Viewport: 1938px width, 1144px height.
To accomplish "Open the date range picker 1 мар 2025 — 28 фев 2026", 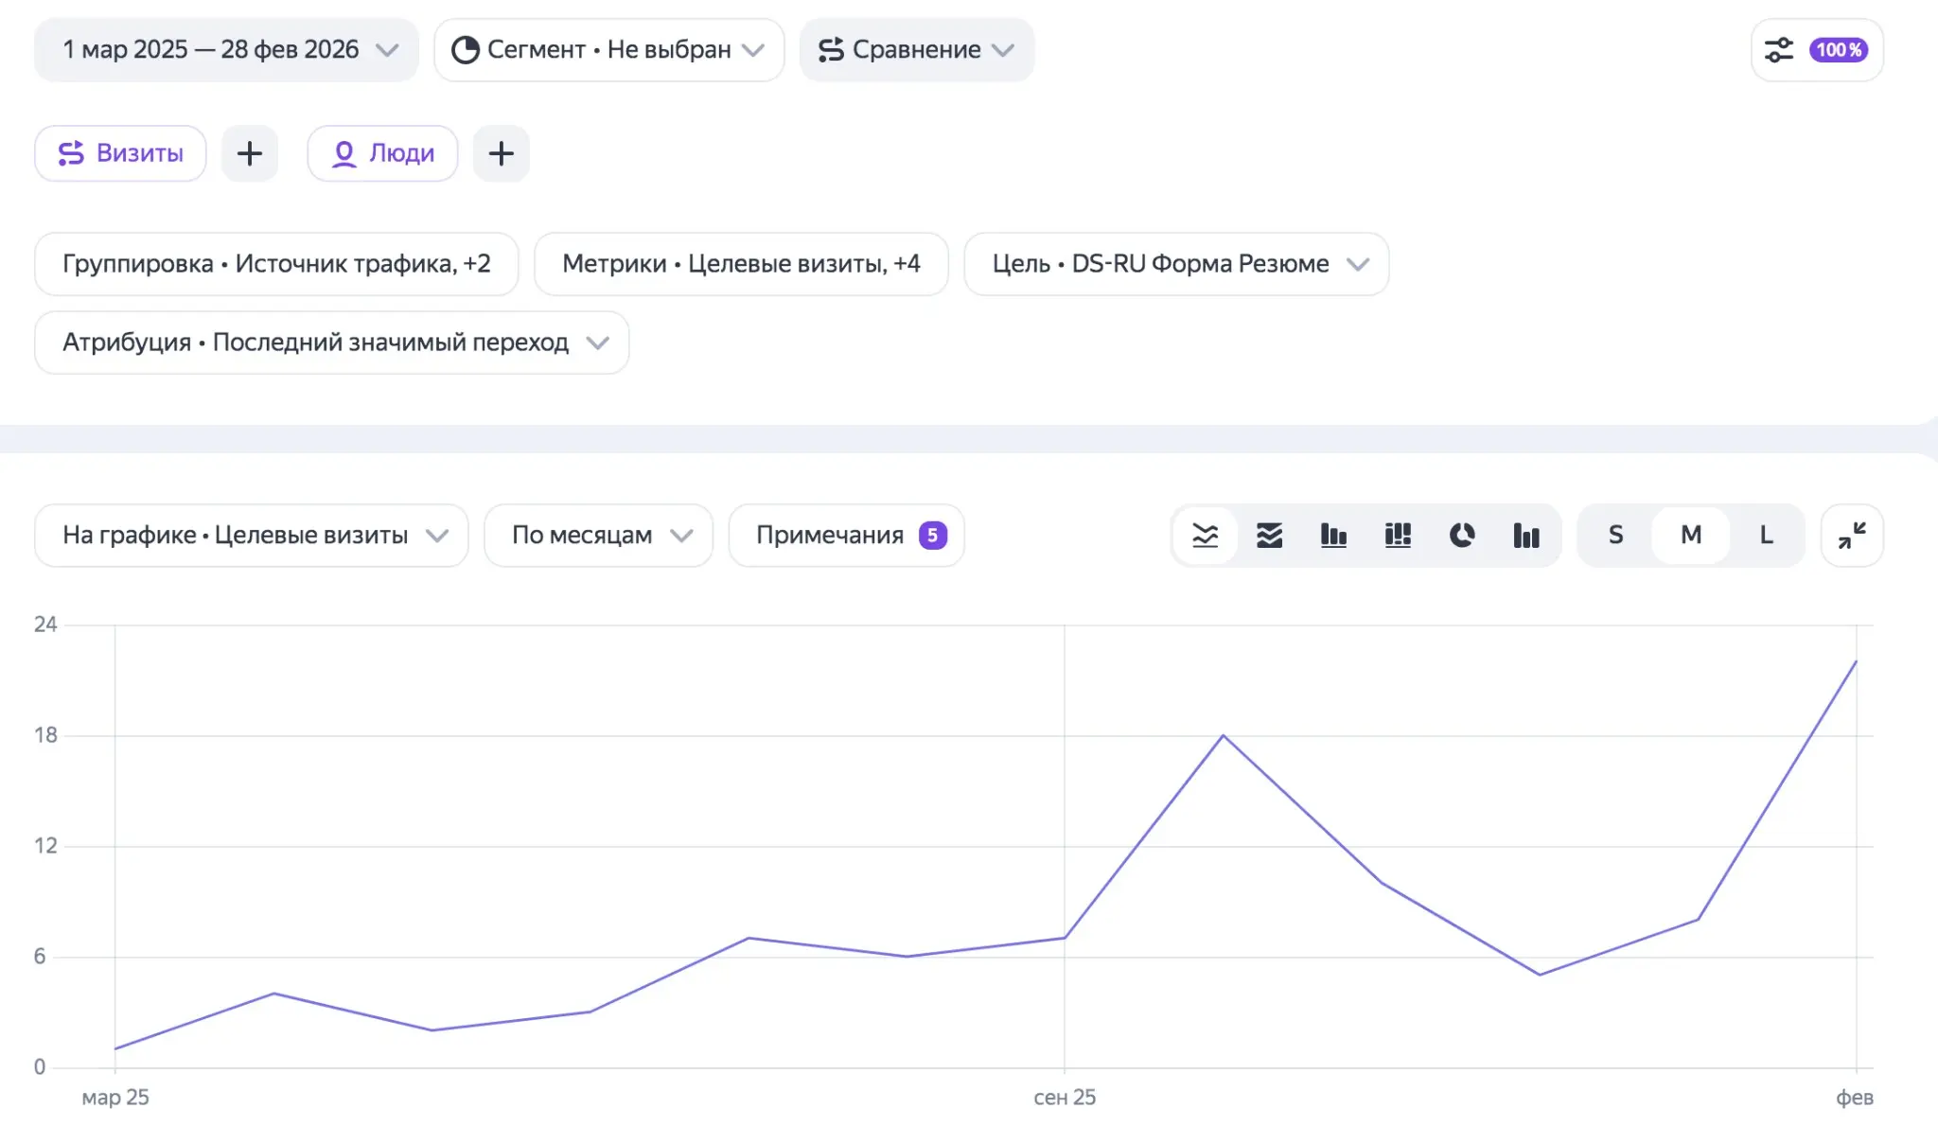I will coord(226,49).
